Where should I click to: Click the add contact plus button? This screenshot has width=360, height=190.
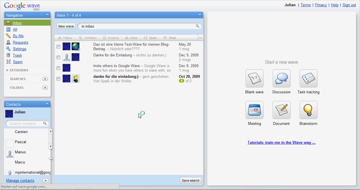pos(45,181)
